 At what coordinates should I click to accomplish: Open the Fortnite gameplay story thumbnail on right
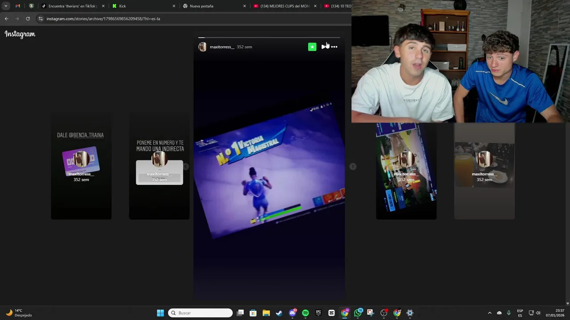[406, 171]
